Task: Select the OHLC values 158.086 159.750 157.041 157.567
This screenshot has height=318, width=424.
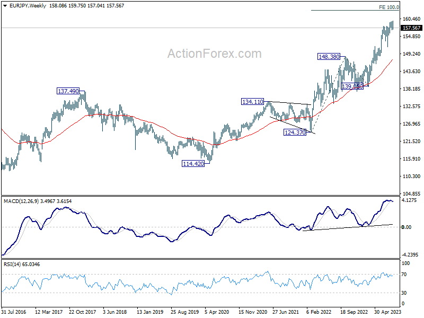Action: coord(86,6)
